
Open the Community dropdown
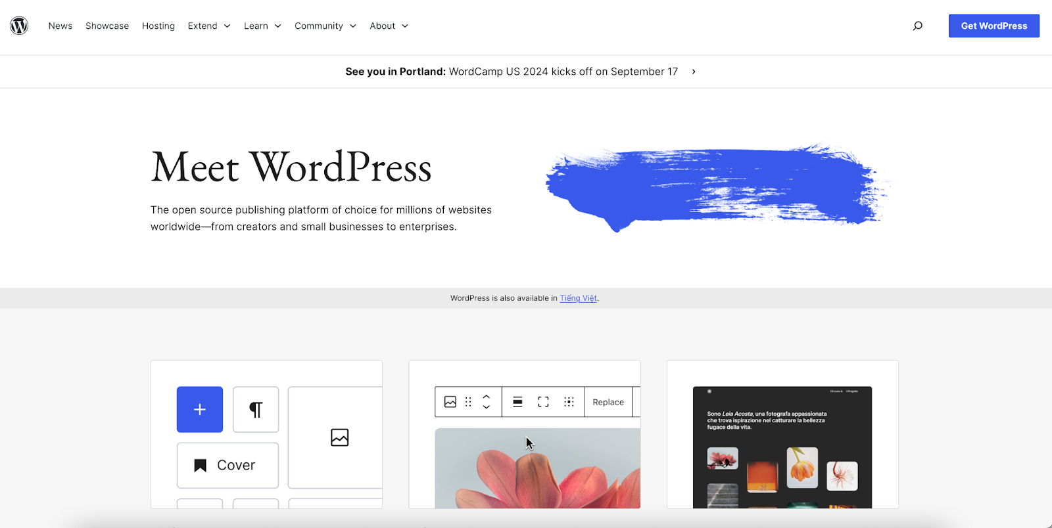325,26
